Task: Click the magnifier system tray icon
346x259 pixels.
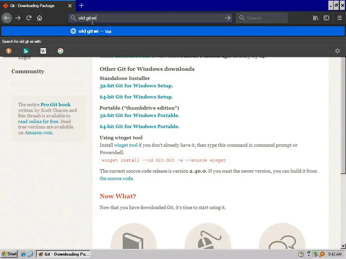Action: [322, 254]
